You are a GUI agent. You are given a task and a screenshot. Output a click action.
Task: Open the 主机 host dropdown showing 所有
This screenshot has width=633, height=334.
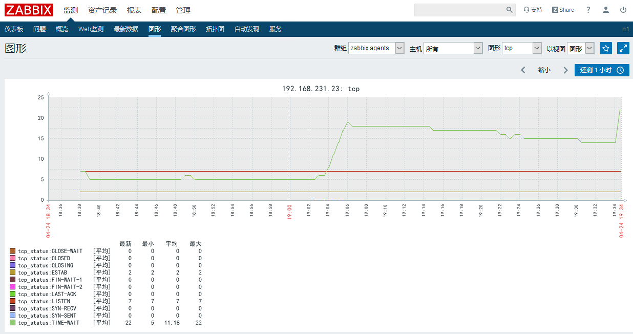coord(453,48)
